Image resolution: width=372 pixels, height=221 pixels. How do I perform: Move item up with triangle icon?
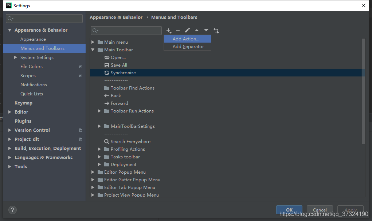click(x=197, y=30)
